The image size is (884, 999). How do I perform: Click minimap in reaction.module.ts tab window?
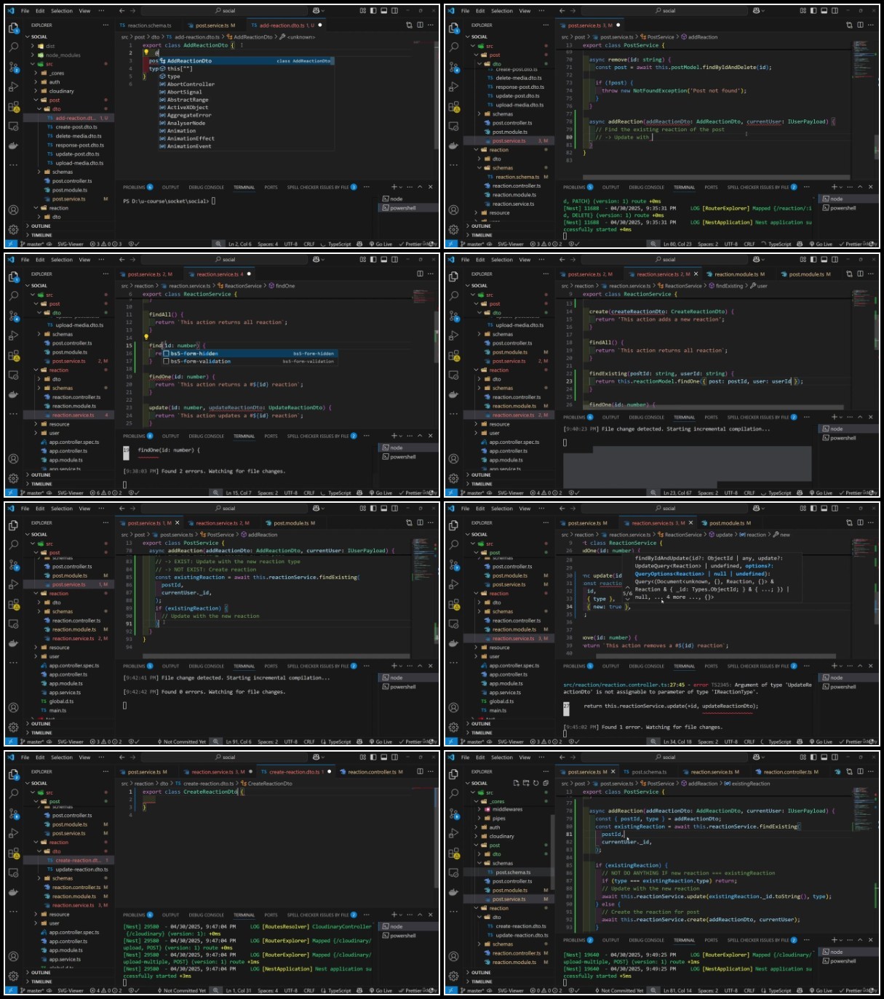[862, 298]
